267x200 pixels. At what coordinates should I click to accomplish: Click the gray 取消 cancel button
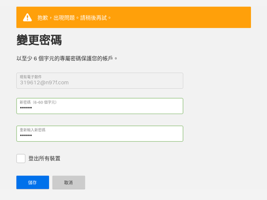point(69,182)
